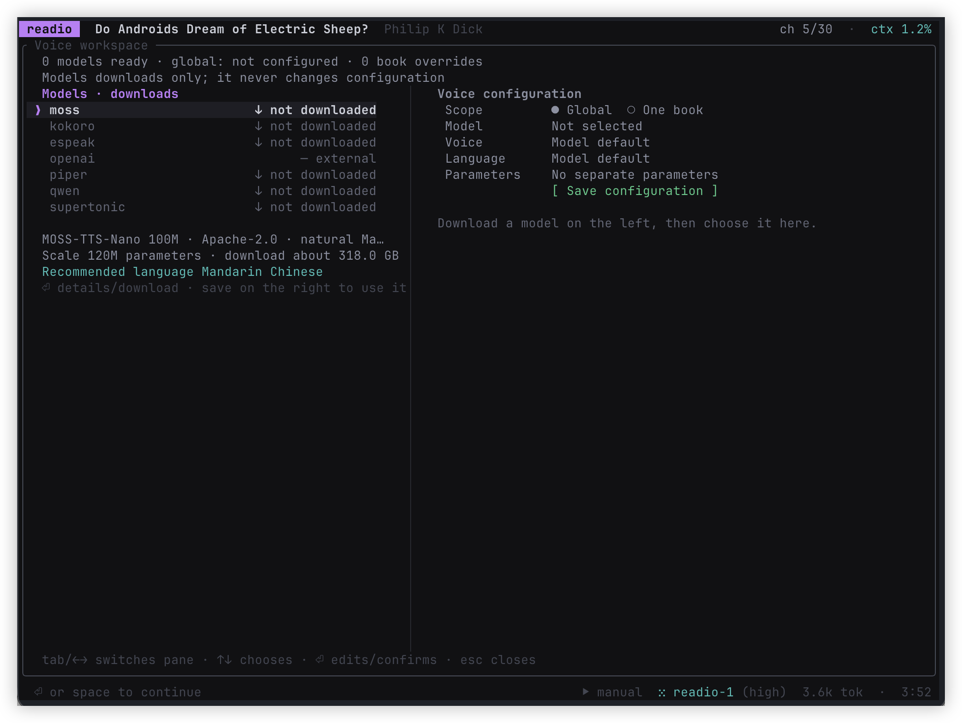Open the Parameters field showing No separate parameters

(635, 175)
